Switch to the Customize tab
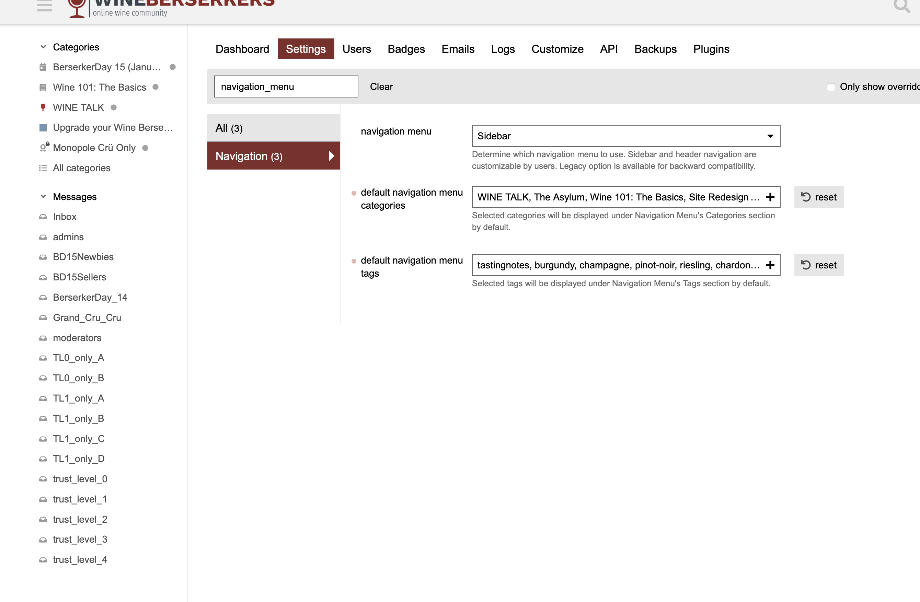 pos(557,49)
